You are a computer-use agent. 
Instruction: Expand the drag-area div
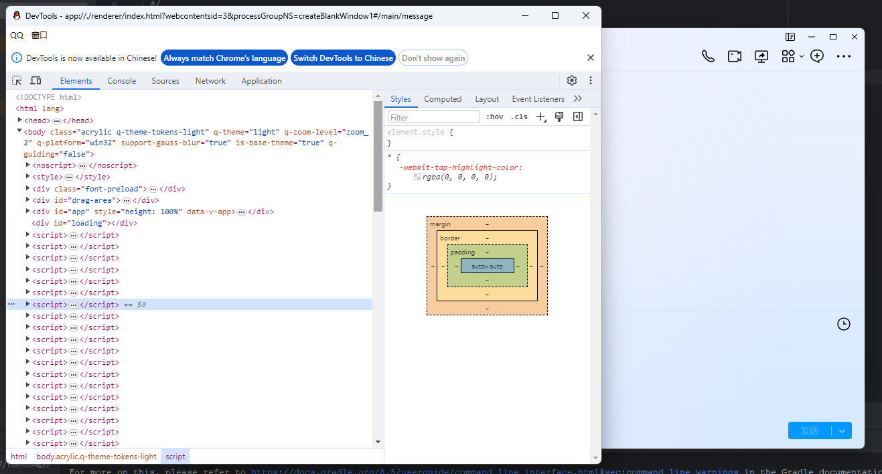pyautogui.click(x=28, y=200)
